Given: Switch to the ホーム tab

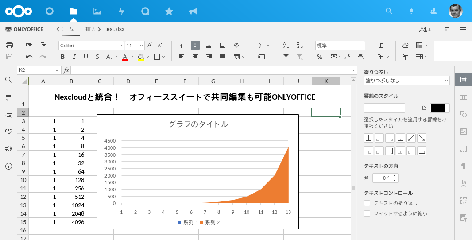Looking at the screenshot, I should tap(68, 29).
